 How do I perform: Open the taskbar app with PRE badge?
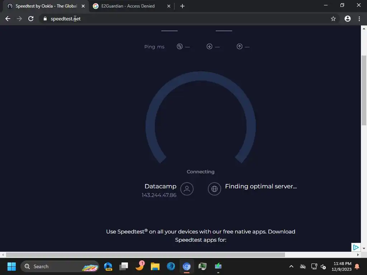pos(108,266)
